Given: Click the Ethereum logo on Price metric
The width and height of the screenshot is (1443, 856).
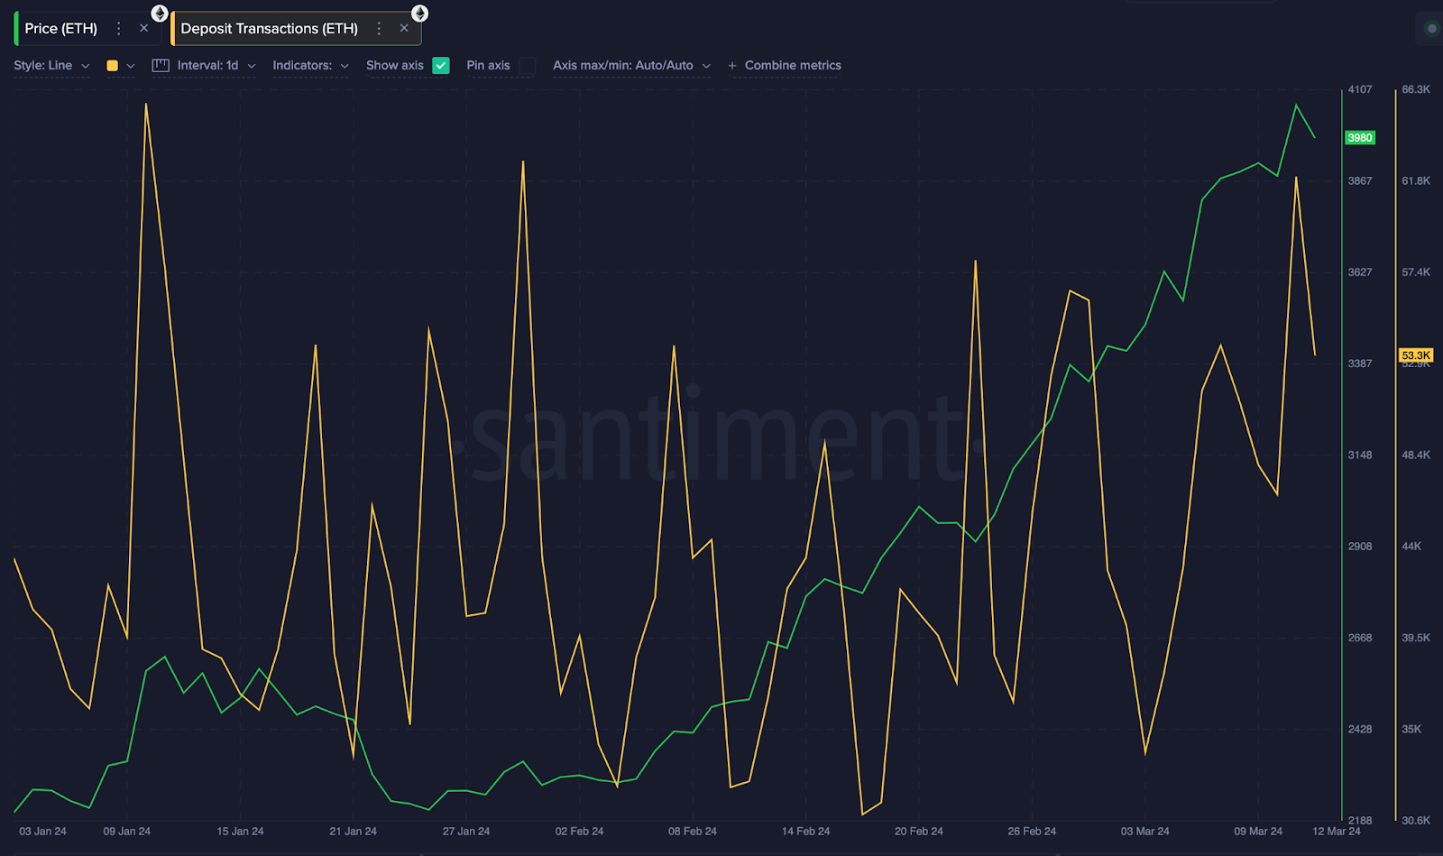Looking at the screenshot, I should pos(158,13).
